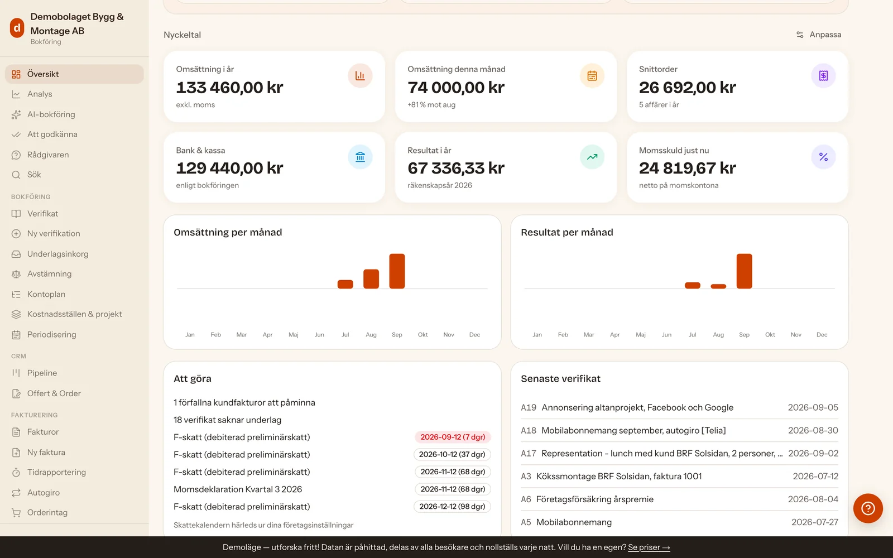The image size is (893, 558).
Task: Open Rådgivaren in the sidebar
Action: pos(74,155)
